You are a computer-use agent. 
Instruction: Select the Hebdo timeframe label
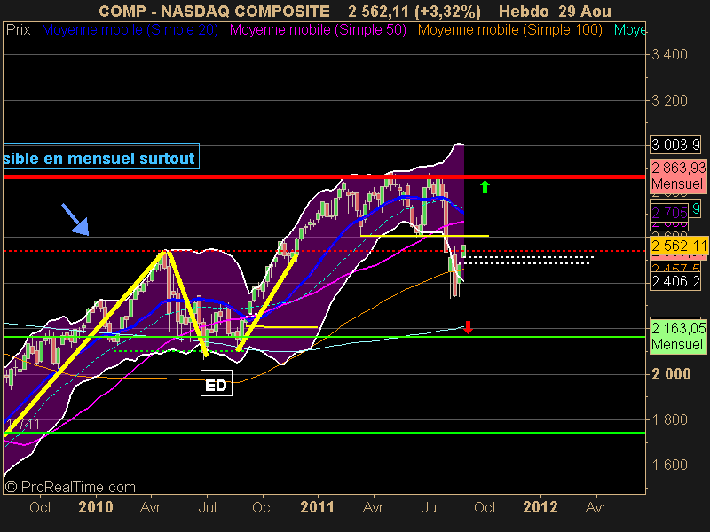pyautogui.click(x=524, y=12)
